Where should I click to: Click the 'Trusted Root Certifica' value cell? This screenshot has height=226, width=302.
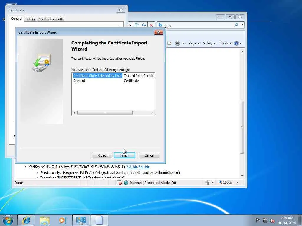pos(139,76)
